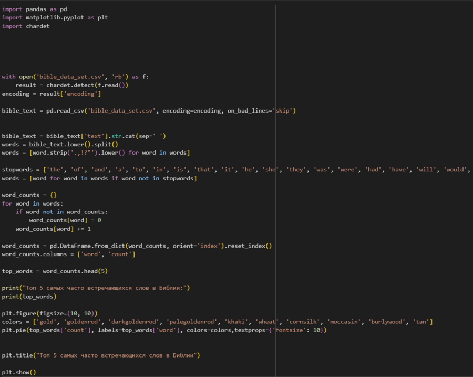Click 'pandas' in the first import line

pyautogui.click(x=36, y=9)
